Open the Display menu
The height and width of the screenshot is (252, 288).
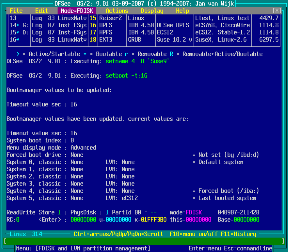point(152,11)
